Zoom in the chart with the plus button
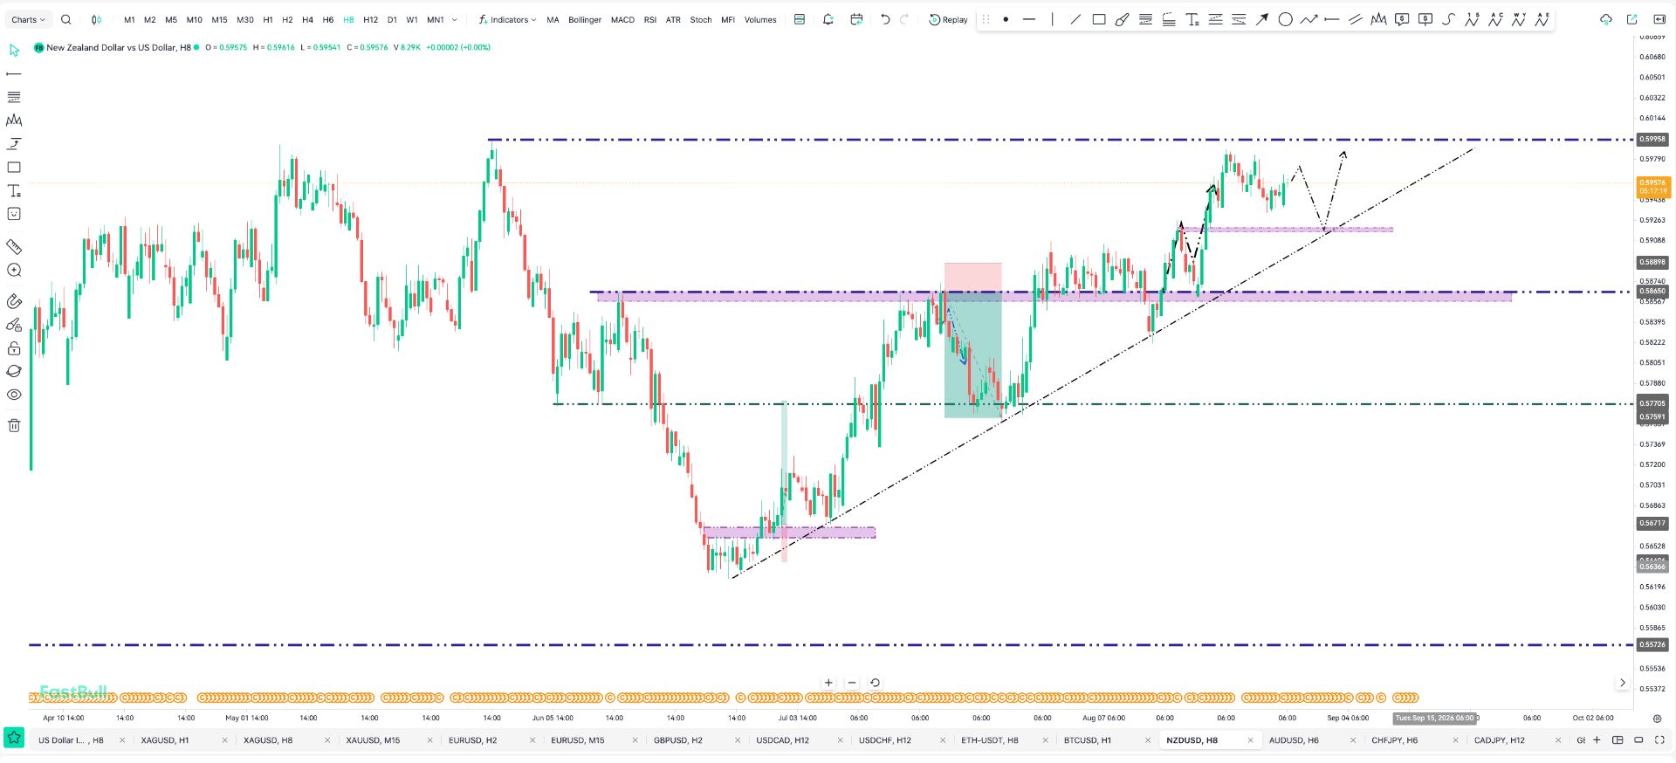The width and height of the screenshot is (1676, 763). click(x=828, y=683)
